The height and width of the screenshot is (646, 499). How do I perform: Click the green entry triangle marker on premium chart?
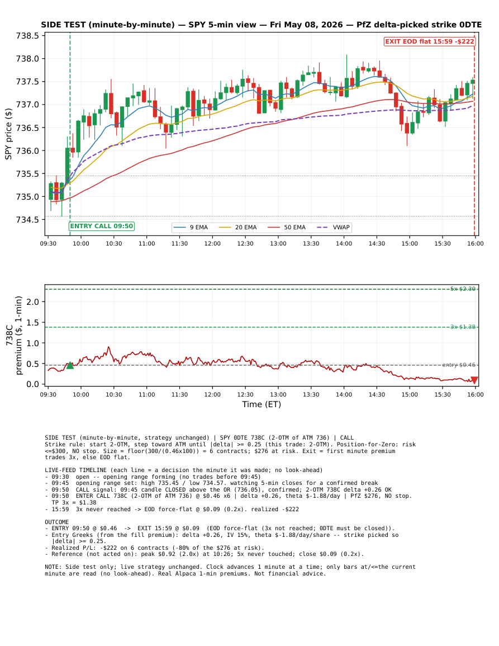(70, 365)
